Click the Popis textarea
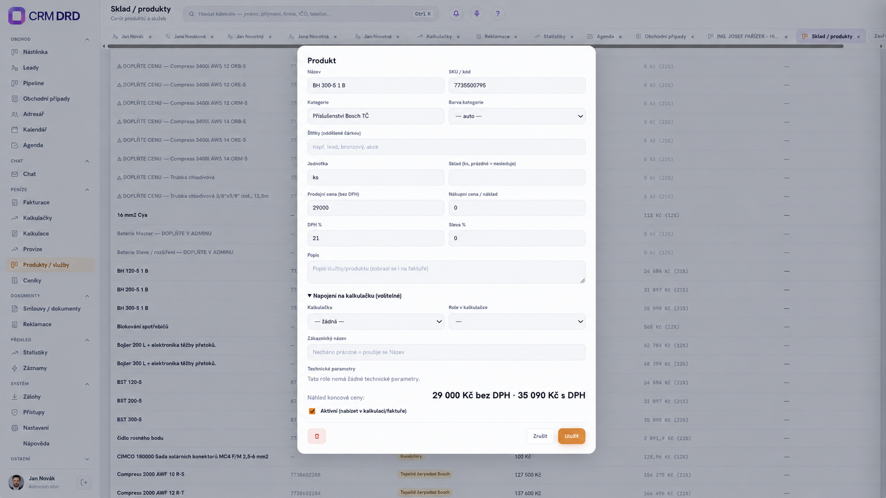Image resolution: width=886 pixels, height=498 pixels. (x=446, y=272)
